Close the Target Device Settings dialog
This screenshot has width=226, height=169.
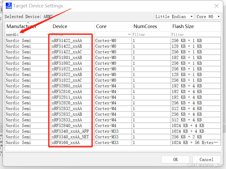point(216,6)
